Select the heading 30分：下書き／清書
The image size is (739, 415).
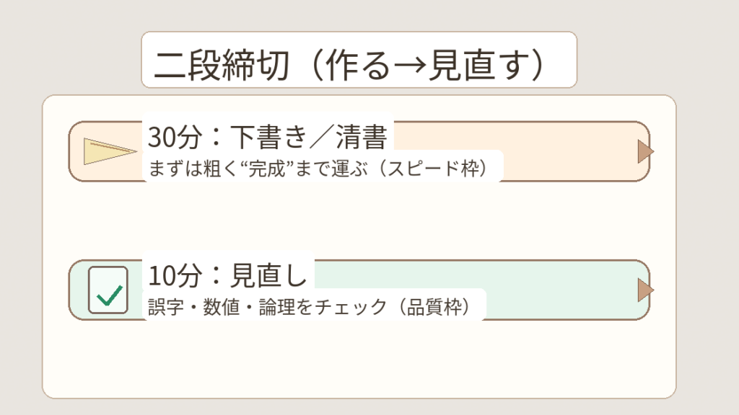[x=268, y=135]
